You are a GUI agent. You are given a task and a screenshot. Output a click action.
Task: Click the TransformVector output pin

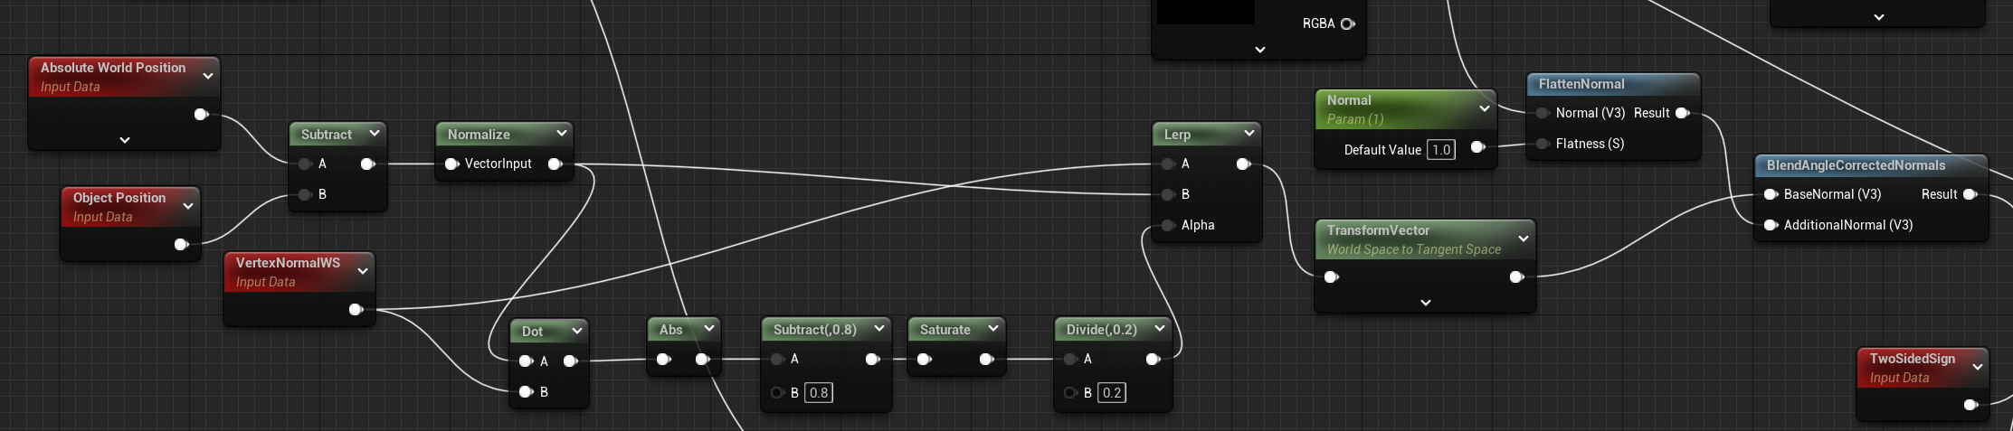pyautogui.click(x=1516, y=276)
